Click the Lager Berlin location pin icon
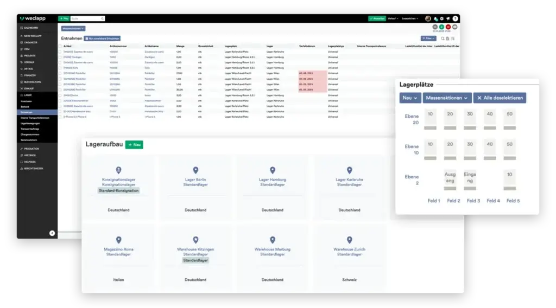The height and width of the screenshot is (308, 556). tap(195, 170)
